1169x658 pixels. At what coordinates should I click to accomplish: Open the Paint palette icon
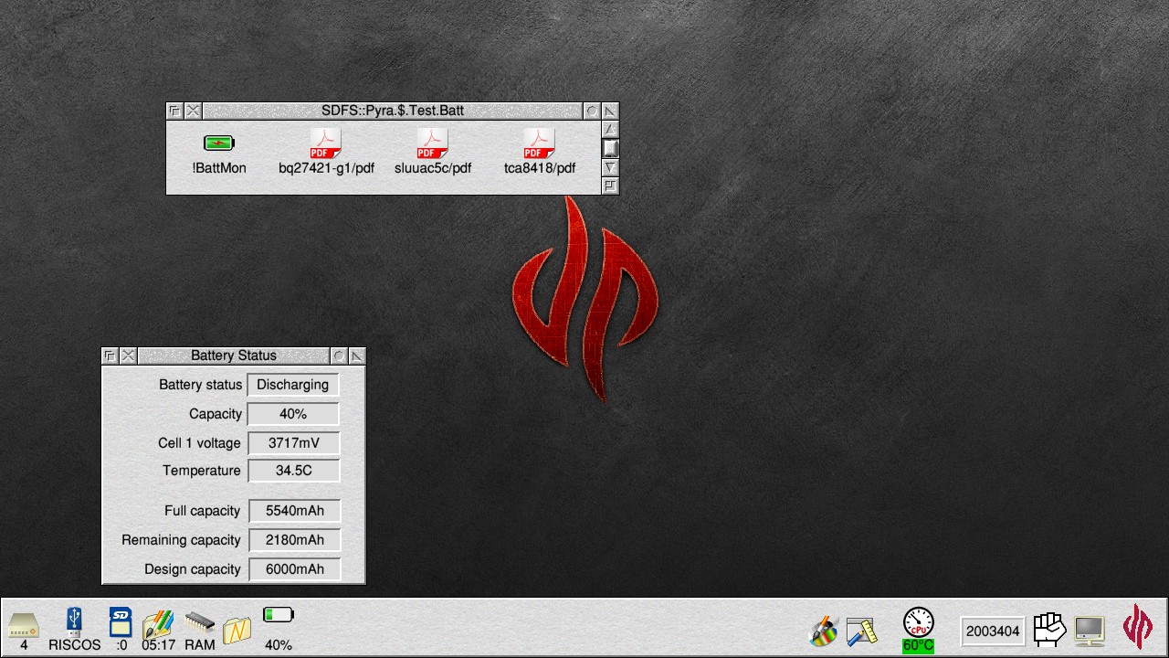[x=823, y=631]
